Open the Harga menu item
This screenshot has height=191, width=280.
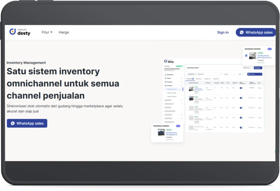click(64, 32)
